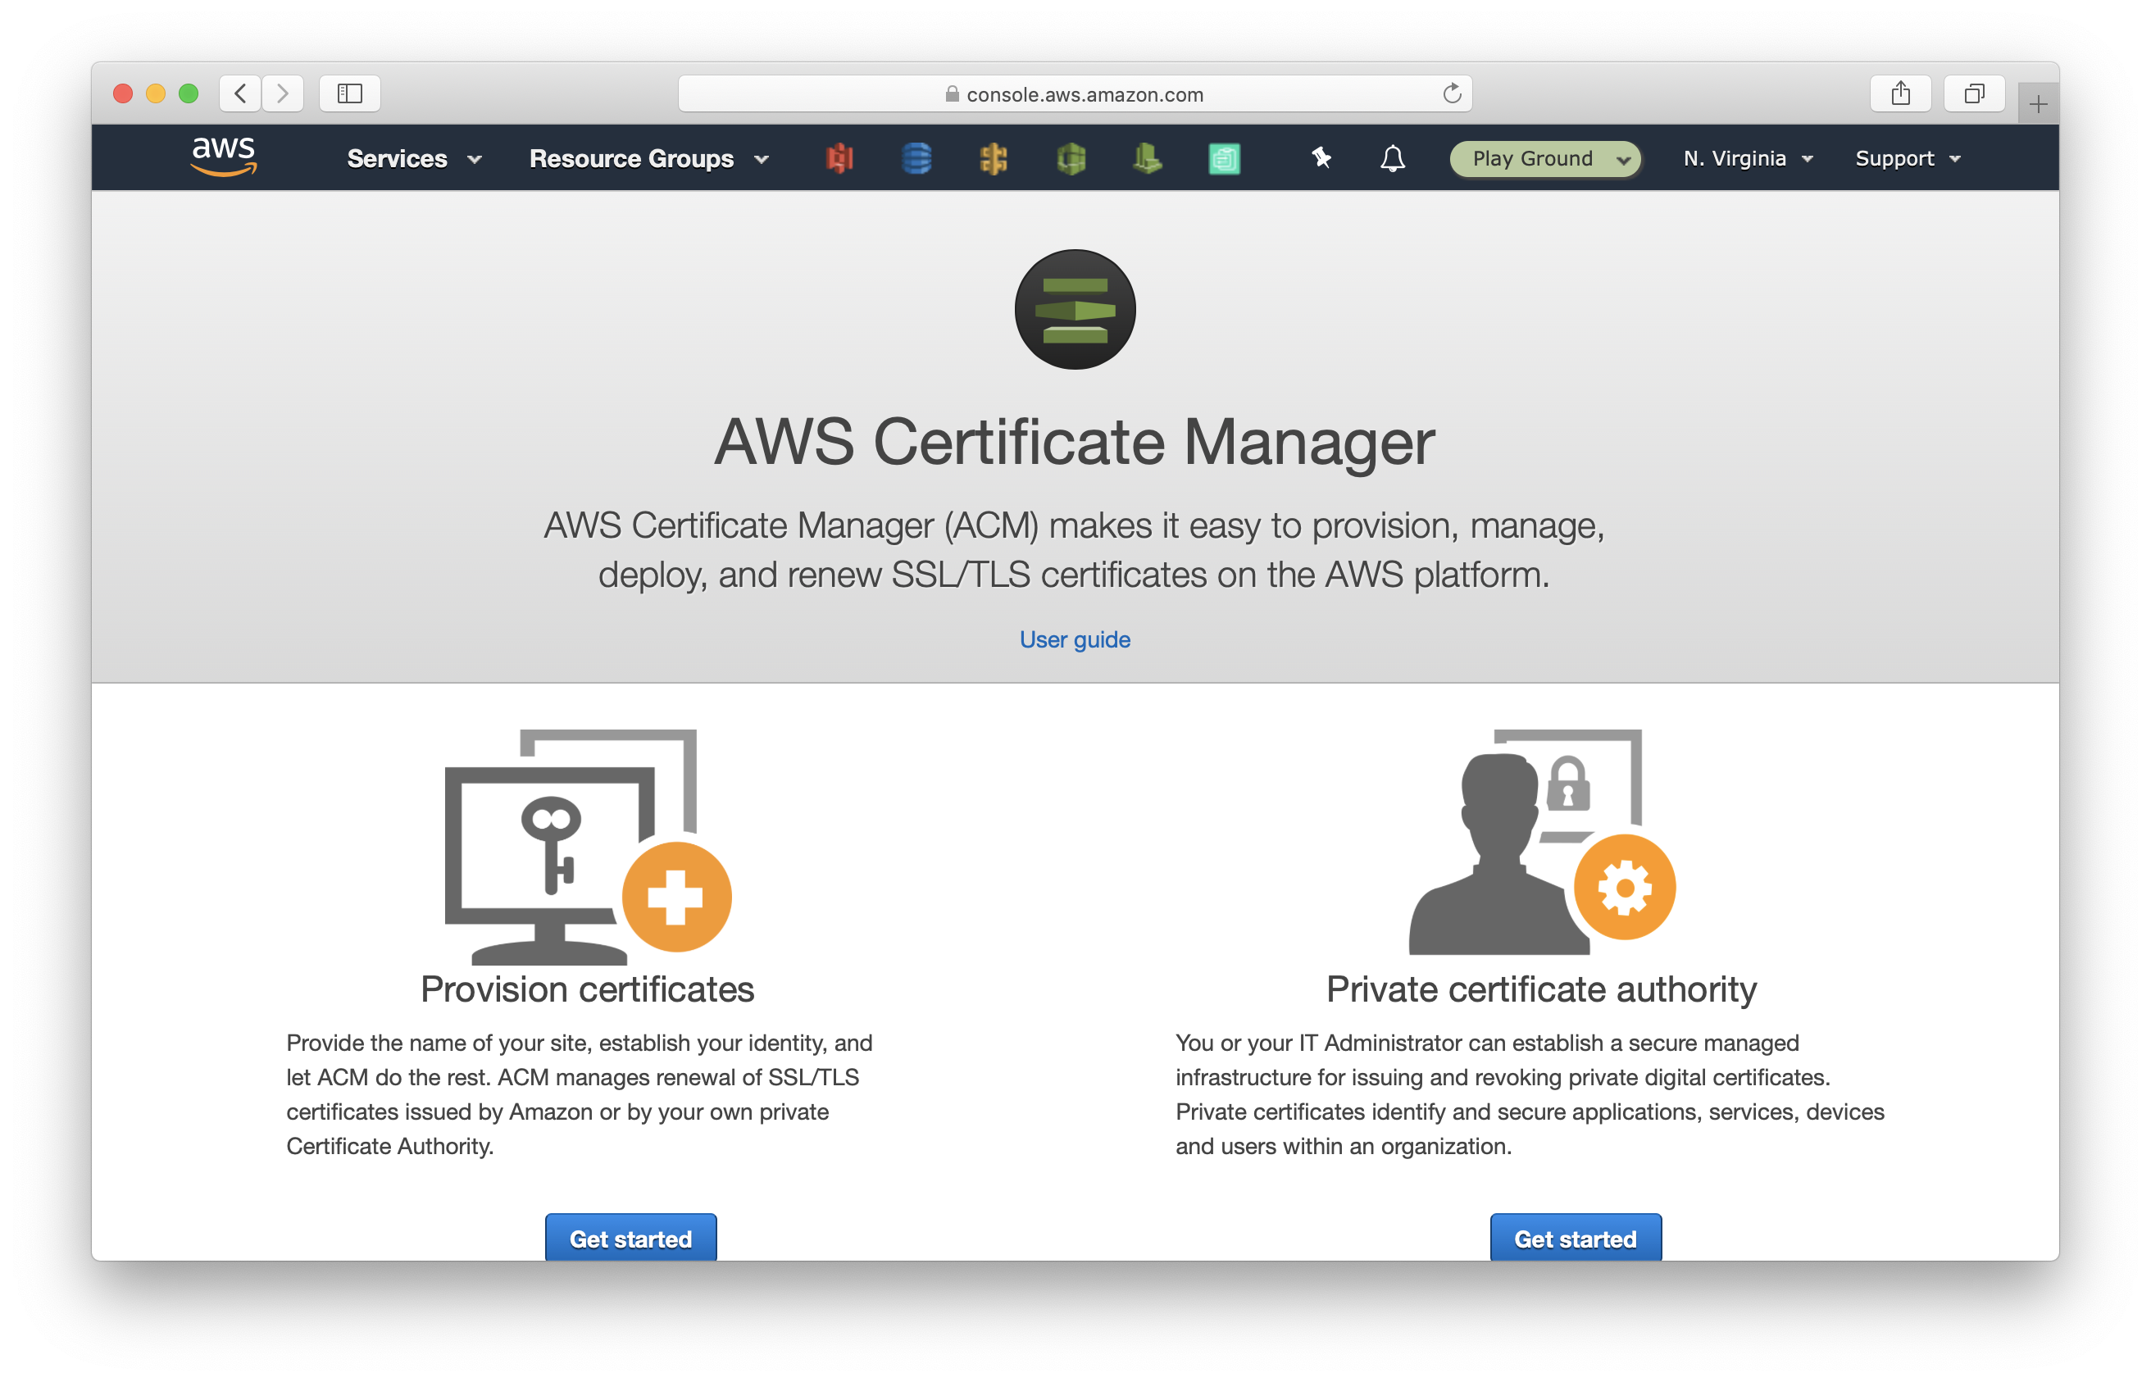Click the Provision certificates heading

click(x=587, y=990)
